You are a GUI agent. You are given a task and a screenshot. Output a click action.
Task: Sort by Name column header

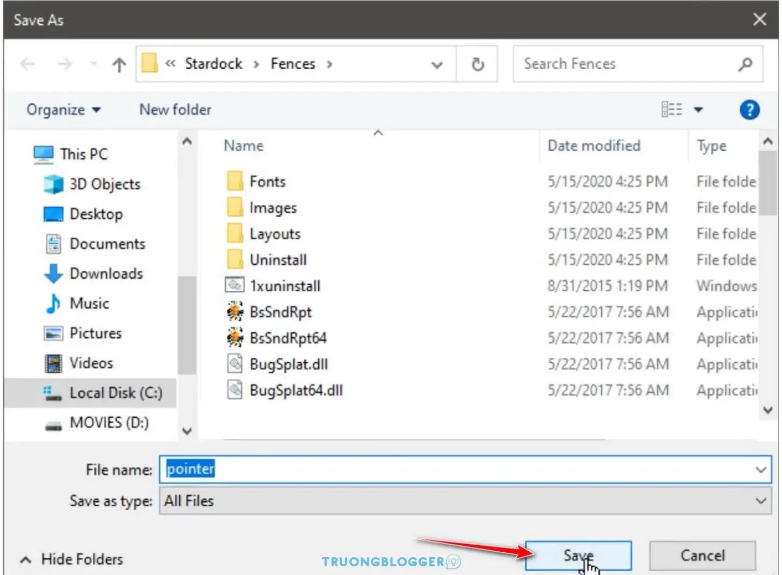[244, 146]
